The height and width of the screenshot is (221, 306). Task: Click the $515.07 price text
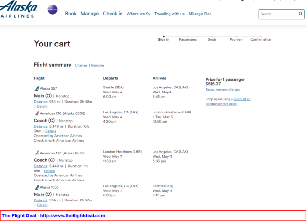213,84
